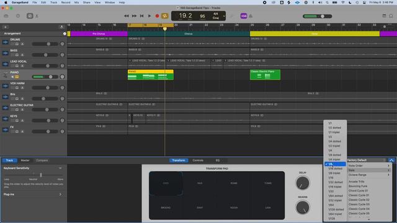Add an arrangement marker
Viewport: 397px width, 223px height.
click(x=65, y=33)
